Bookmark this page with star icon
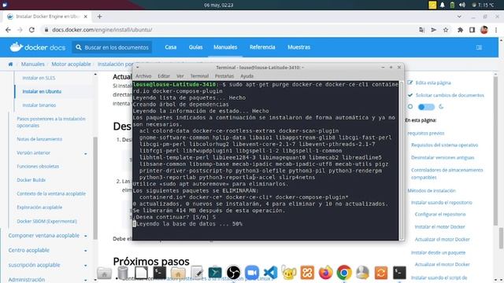504x283 pixels. coord(446,30)
